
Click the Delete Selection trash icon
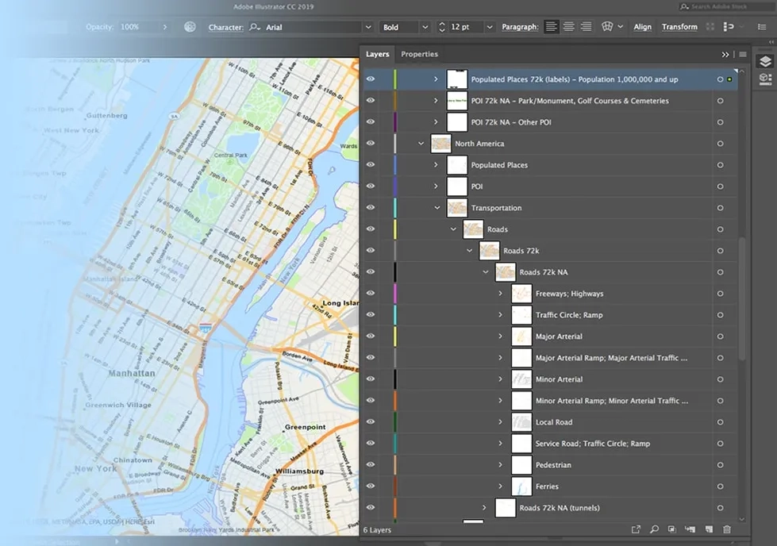[x=727, y=529]
